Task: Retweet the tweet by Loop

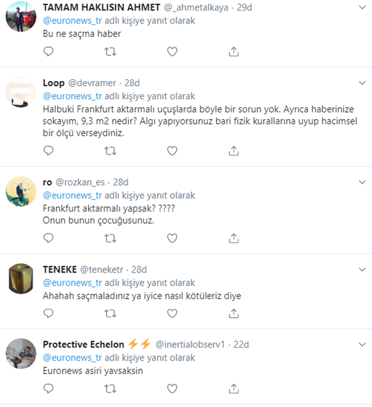Action: (110, 150)
